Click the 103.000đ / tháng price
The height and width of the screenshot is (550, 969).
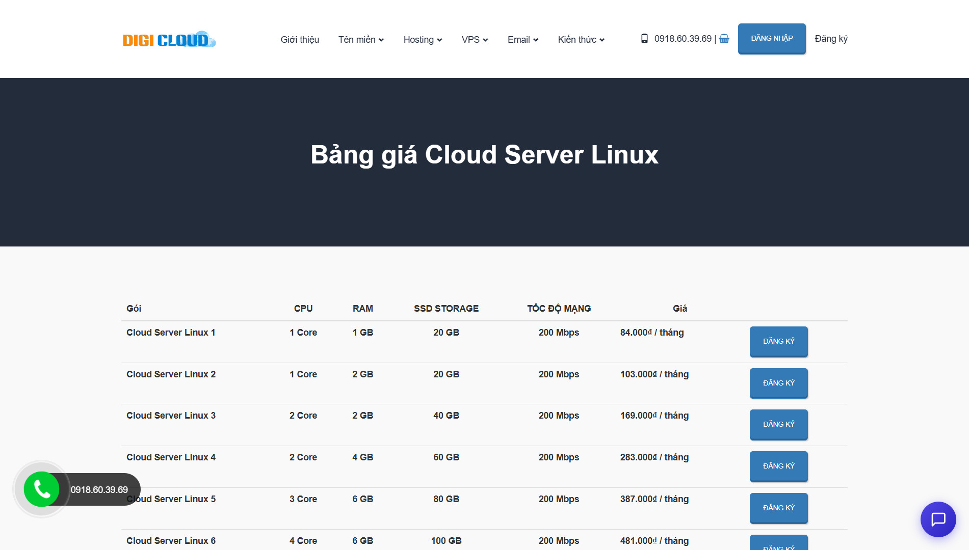654,374
